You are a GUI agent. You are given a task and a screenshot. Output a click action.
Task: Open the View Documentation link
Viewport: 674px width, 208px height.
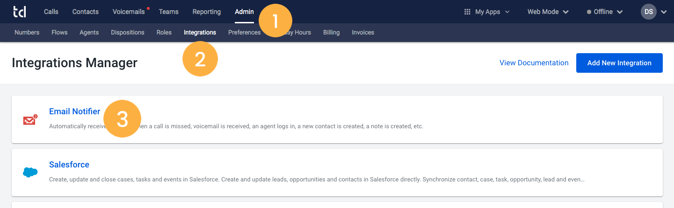click(534, 63)
